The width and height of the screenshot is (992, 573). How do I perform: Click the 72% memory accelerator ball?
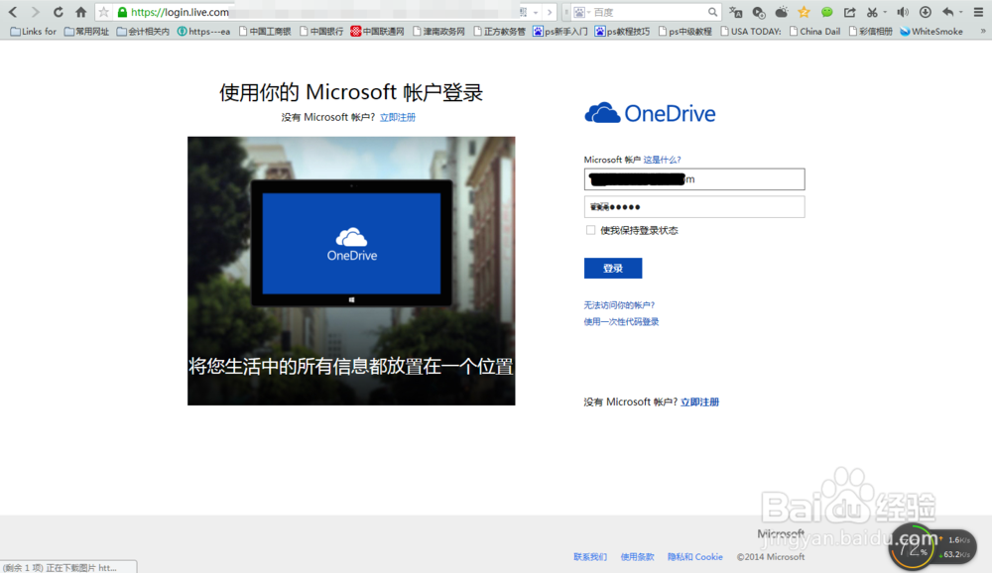pyautogui.click(x=913, y=547)
